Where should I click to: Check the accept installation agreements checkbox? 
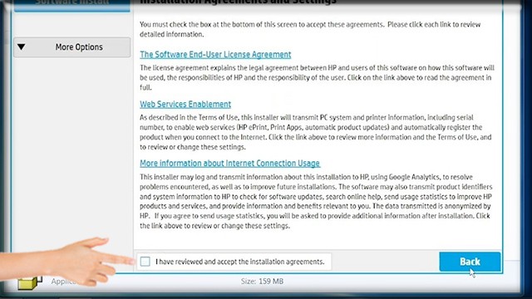pyautogui.click(x=145, y=262)
